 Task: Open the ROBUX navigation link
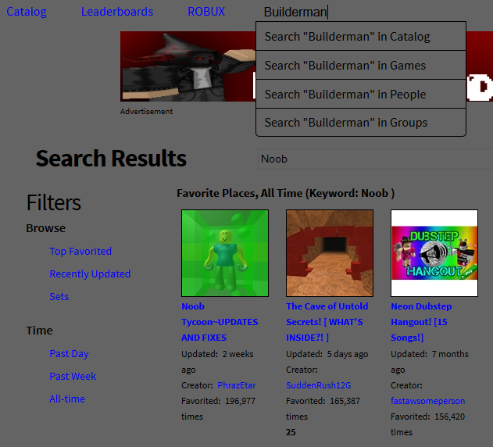[x=206, y=12]
